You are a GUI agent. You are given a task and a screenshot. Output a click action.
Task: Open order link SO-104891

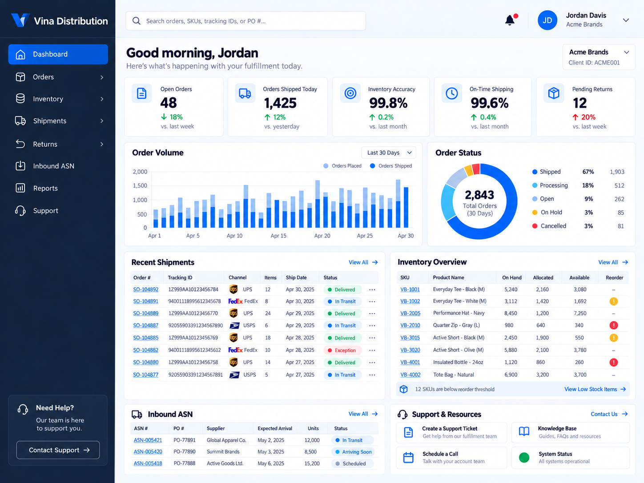[x=146, y=302]
